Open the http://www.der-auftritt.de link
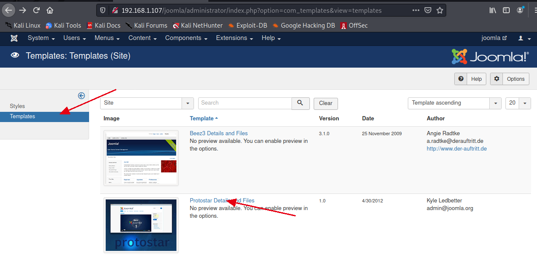Image resolution: width=537 pixels, height=256 pixels. (x=456, y=148)
